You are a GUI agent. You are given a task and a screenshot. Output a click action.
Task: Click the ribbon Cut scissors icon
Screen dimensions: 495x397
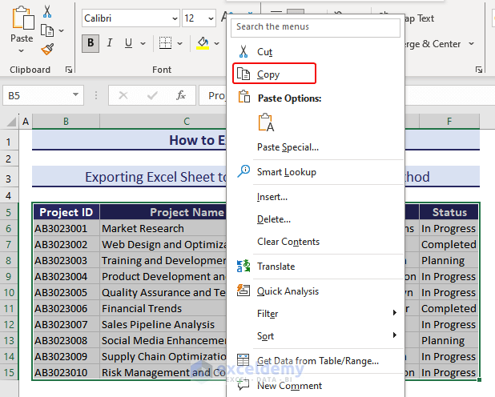47,12
